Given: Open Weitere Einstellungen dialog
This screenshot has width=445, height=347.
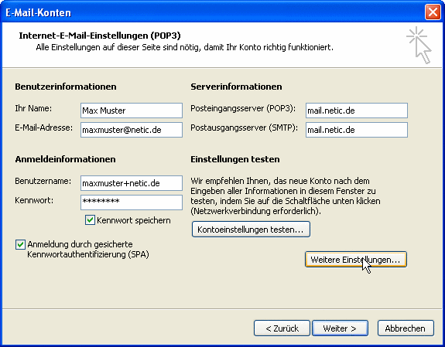Looking at the screenshot, I should coord(356,260).
